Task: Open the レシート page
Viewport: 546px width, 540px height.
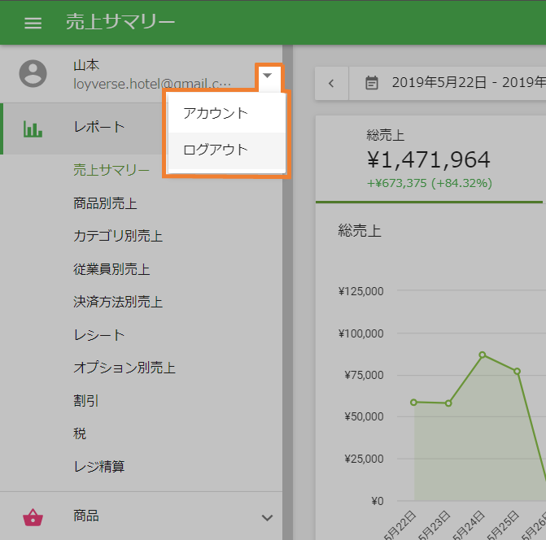Action: coord(99,335)
